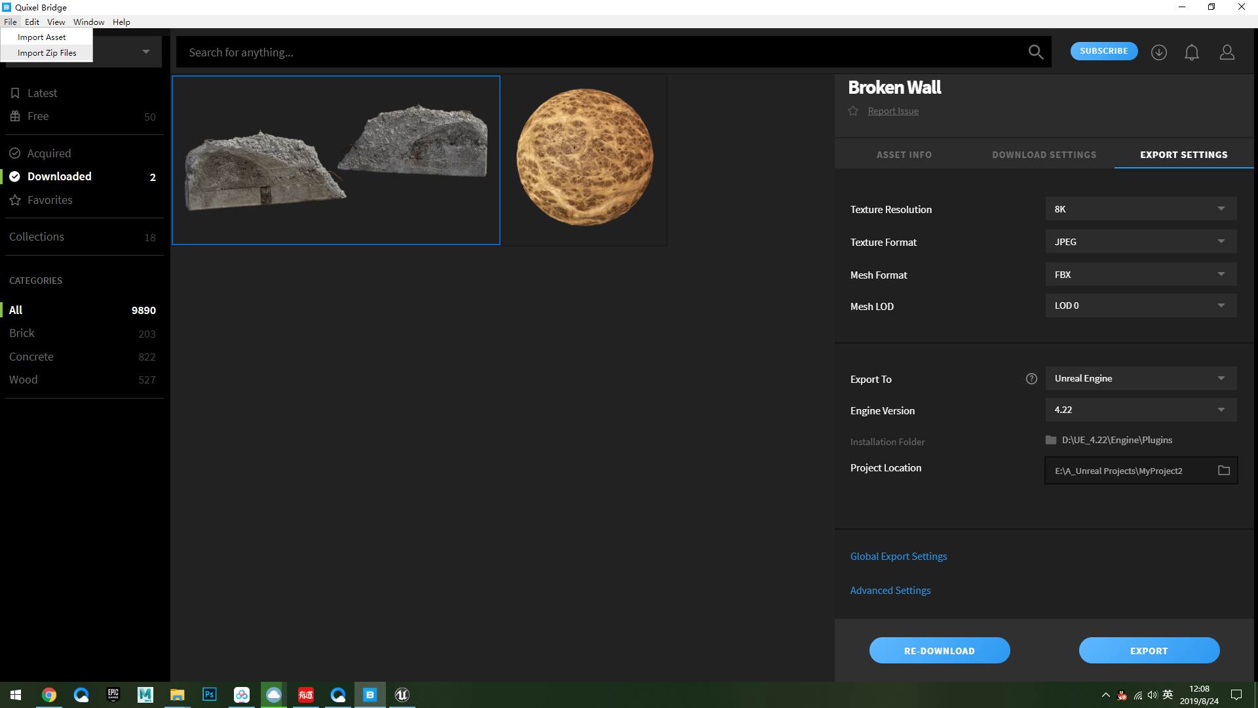The image size is (1258, 708).
Task: Browse for the Project Location folder
Action: point(1223,471)
